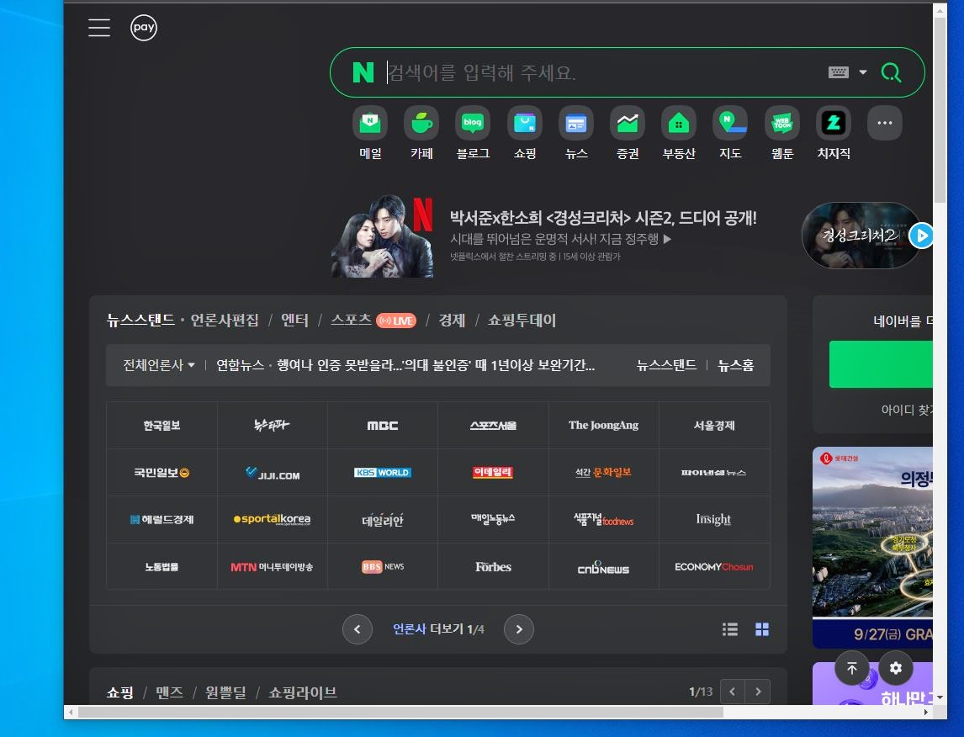Image resolution: width=964 pixels, height=737 pixels.
Task: Click the 아이디 찾기 link
Action: coord(907,410)
